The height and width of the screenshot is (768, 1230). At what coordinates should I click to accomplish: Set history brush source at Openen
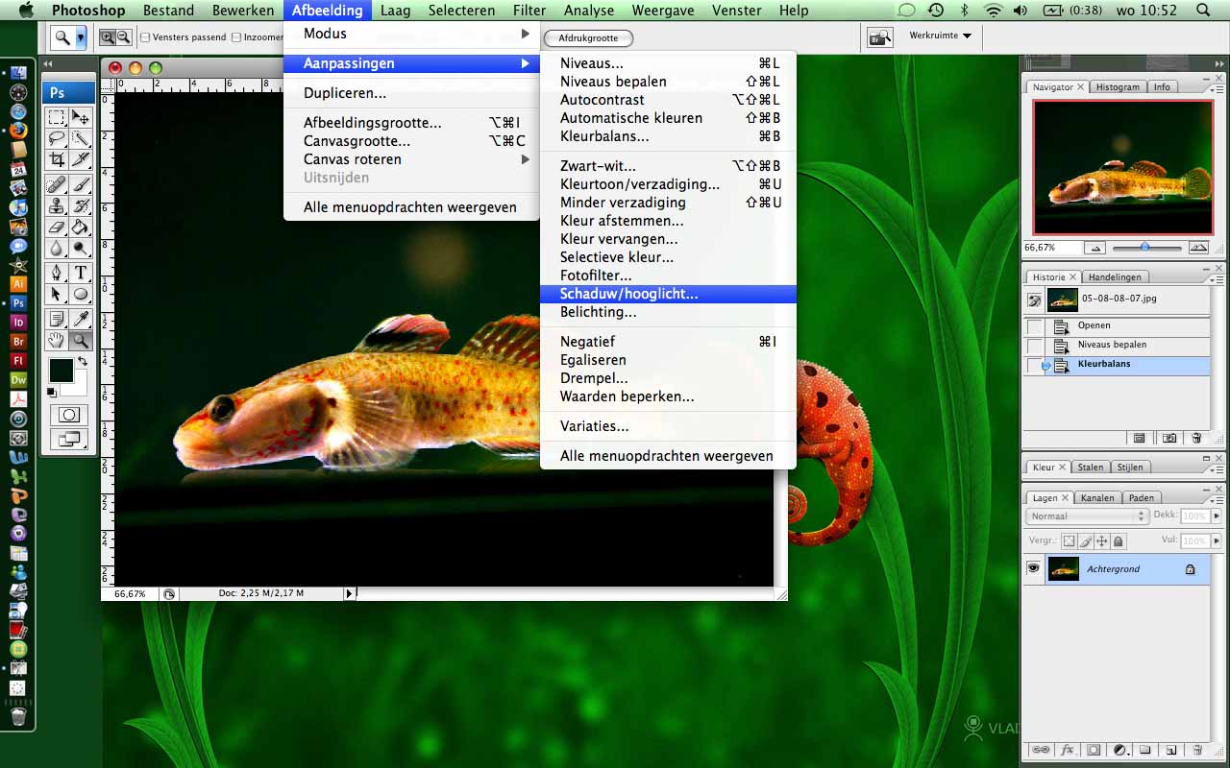pyautogui.click(x=1034, y=326)
